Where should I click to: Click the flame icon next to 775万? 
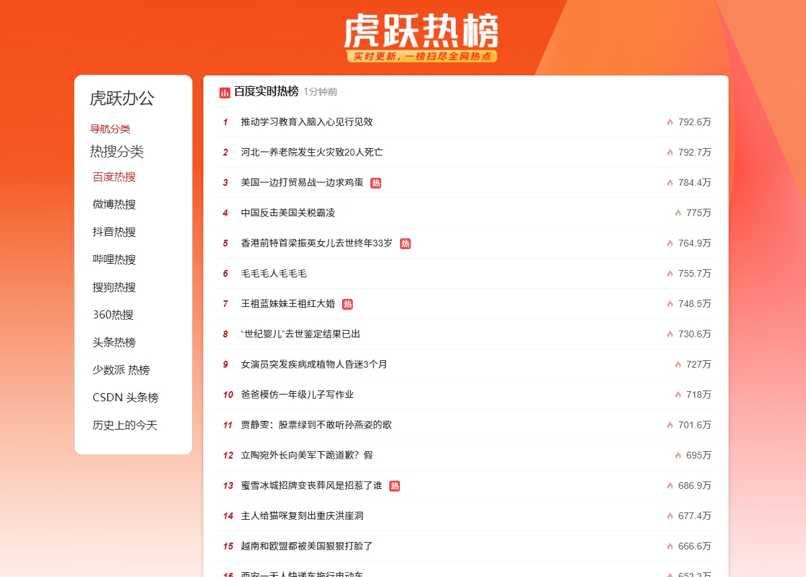click(678, 213)
